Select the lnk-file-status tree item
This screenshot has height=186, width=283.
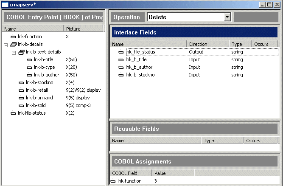(31, 113)
